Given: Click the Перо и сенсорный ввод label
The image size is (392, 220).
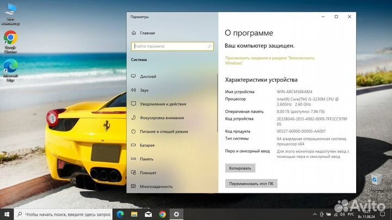Looking at the screenshot, I should click(x=247, y=151).
